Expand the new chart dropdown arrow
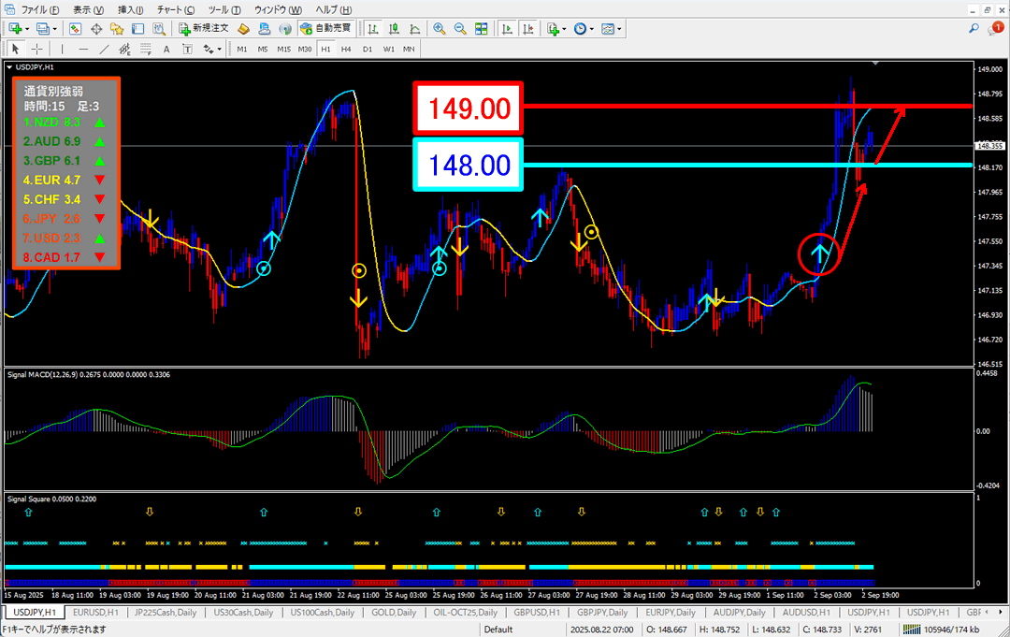Viewport: 1010px width, 637px height. (x=27, y=29)
